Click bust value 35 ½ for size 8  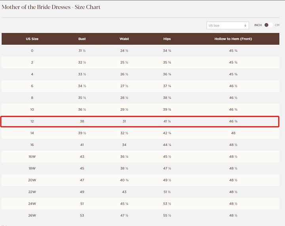click(x=82, y=98)
